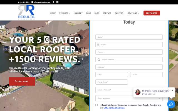Click the Results Roofing logo
The image size is (178, 111).
coord(26,12)
